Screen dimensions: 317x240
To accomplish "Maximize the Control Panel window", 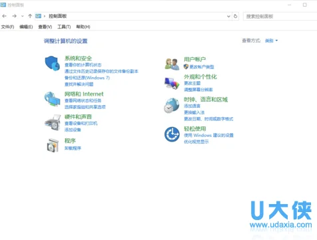I will point(305,5).
